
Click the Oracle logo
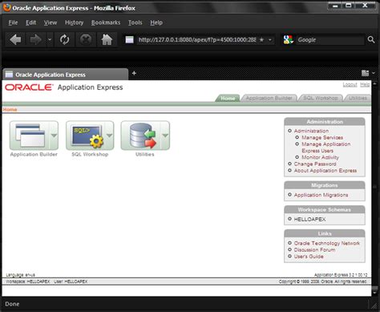[x=29, y=87]
